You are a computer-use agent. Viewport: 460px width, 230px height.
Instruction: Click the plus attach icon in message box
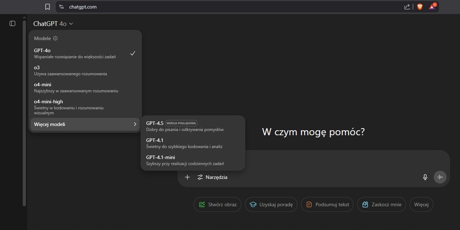[x=187, y=177]
